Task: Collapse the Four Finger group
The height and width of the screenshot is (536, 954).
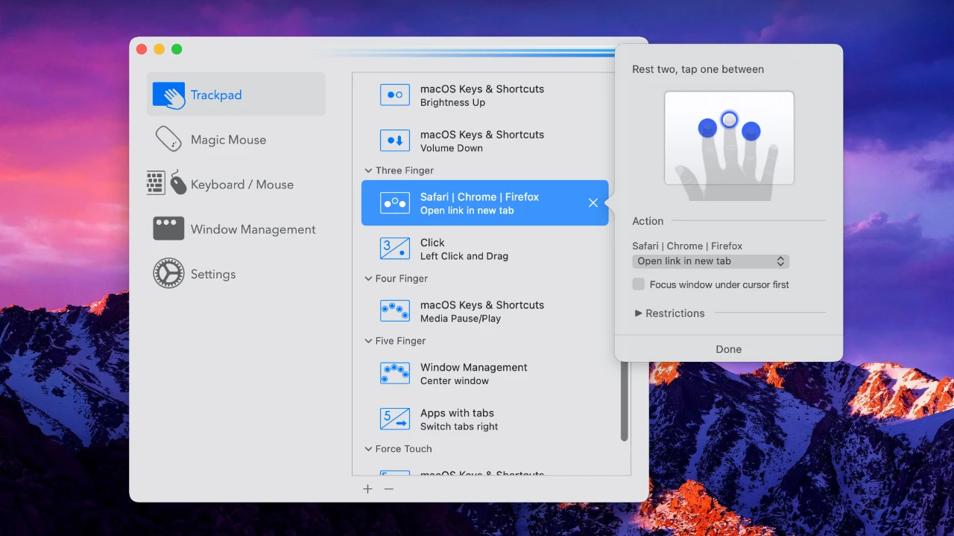Action: 368,278
